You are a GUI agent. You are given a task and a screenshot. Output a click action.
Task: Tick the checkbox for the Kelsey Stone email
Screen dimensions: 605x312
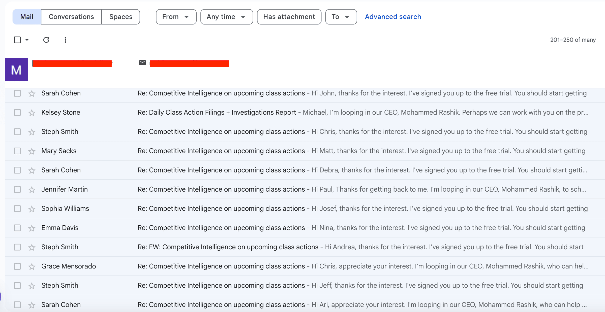click(x=17, y=112)
